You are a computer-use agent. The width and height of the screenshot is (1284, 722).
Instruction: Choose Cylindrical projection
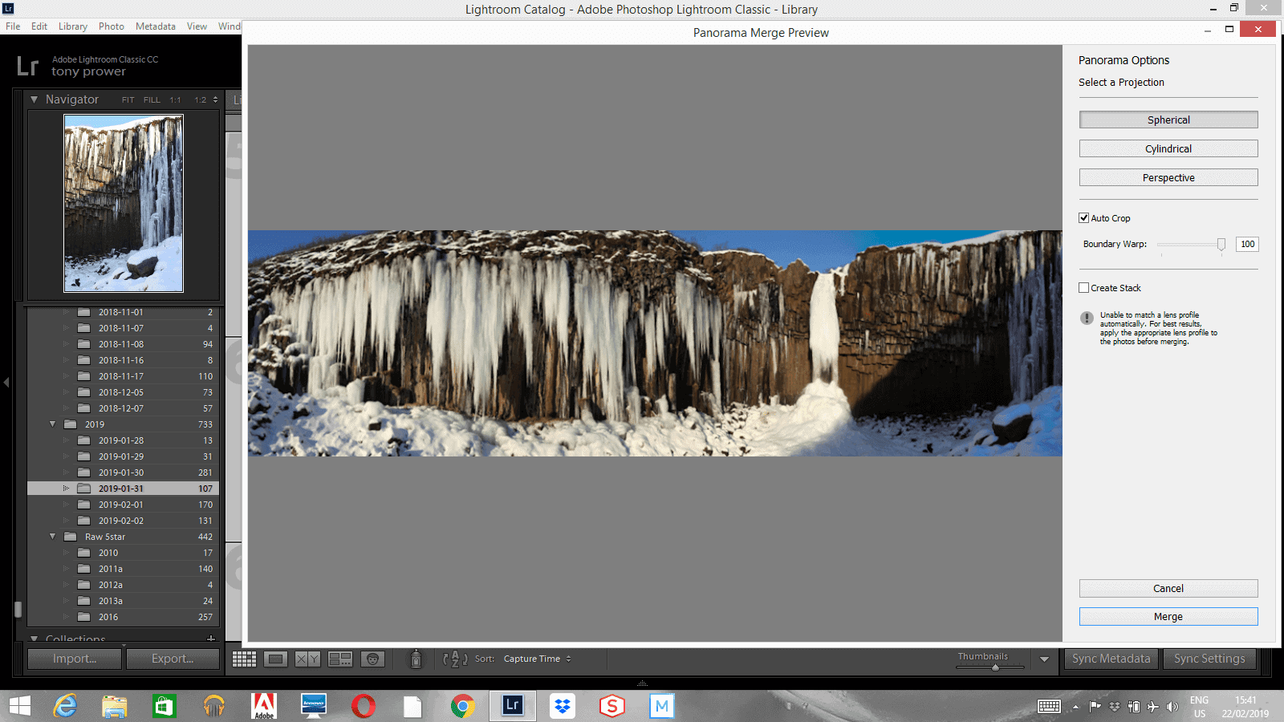click(1168, 148)
